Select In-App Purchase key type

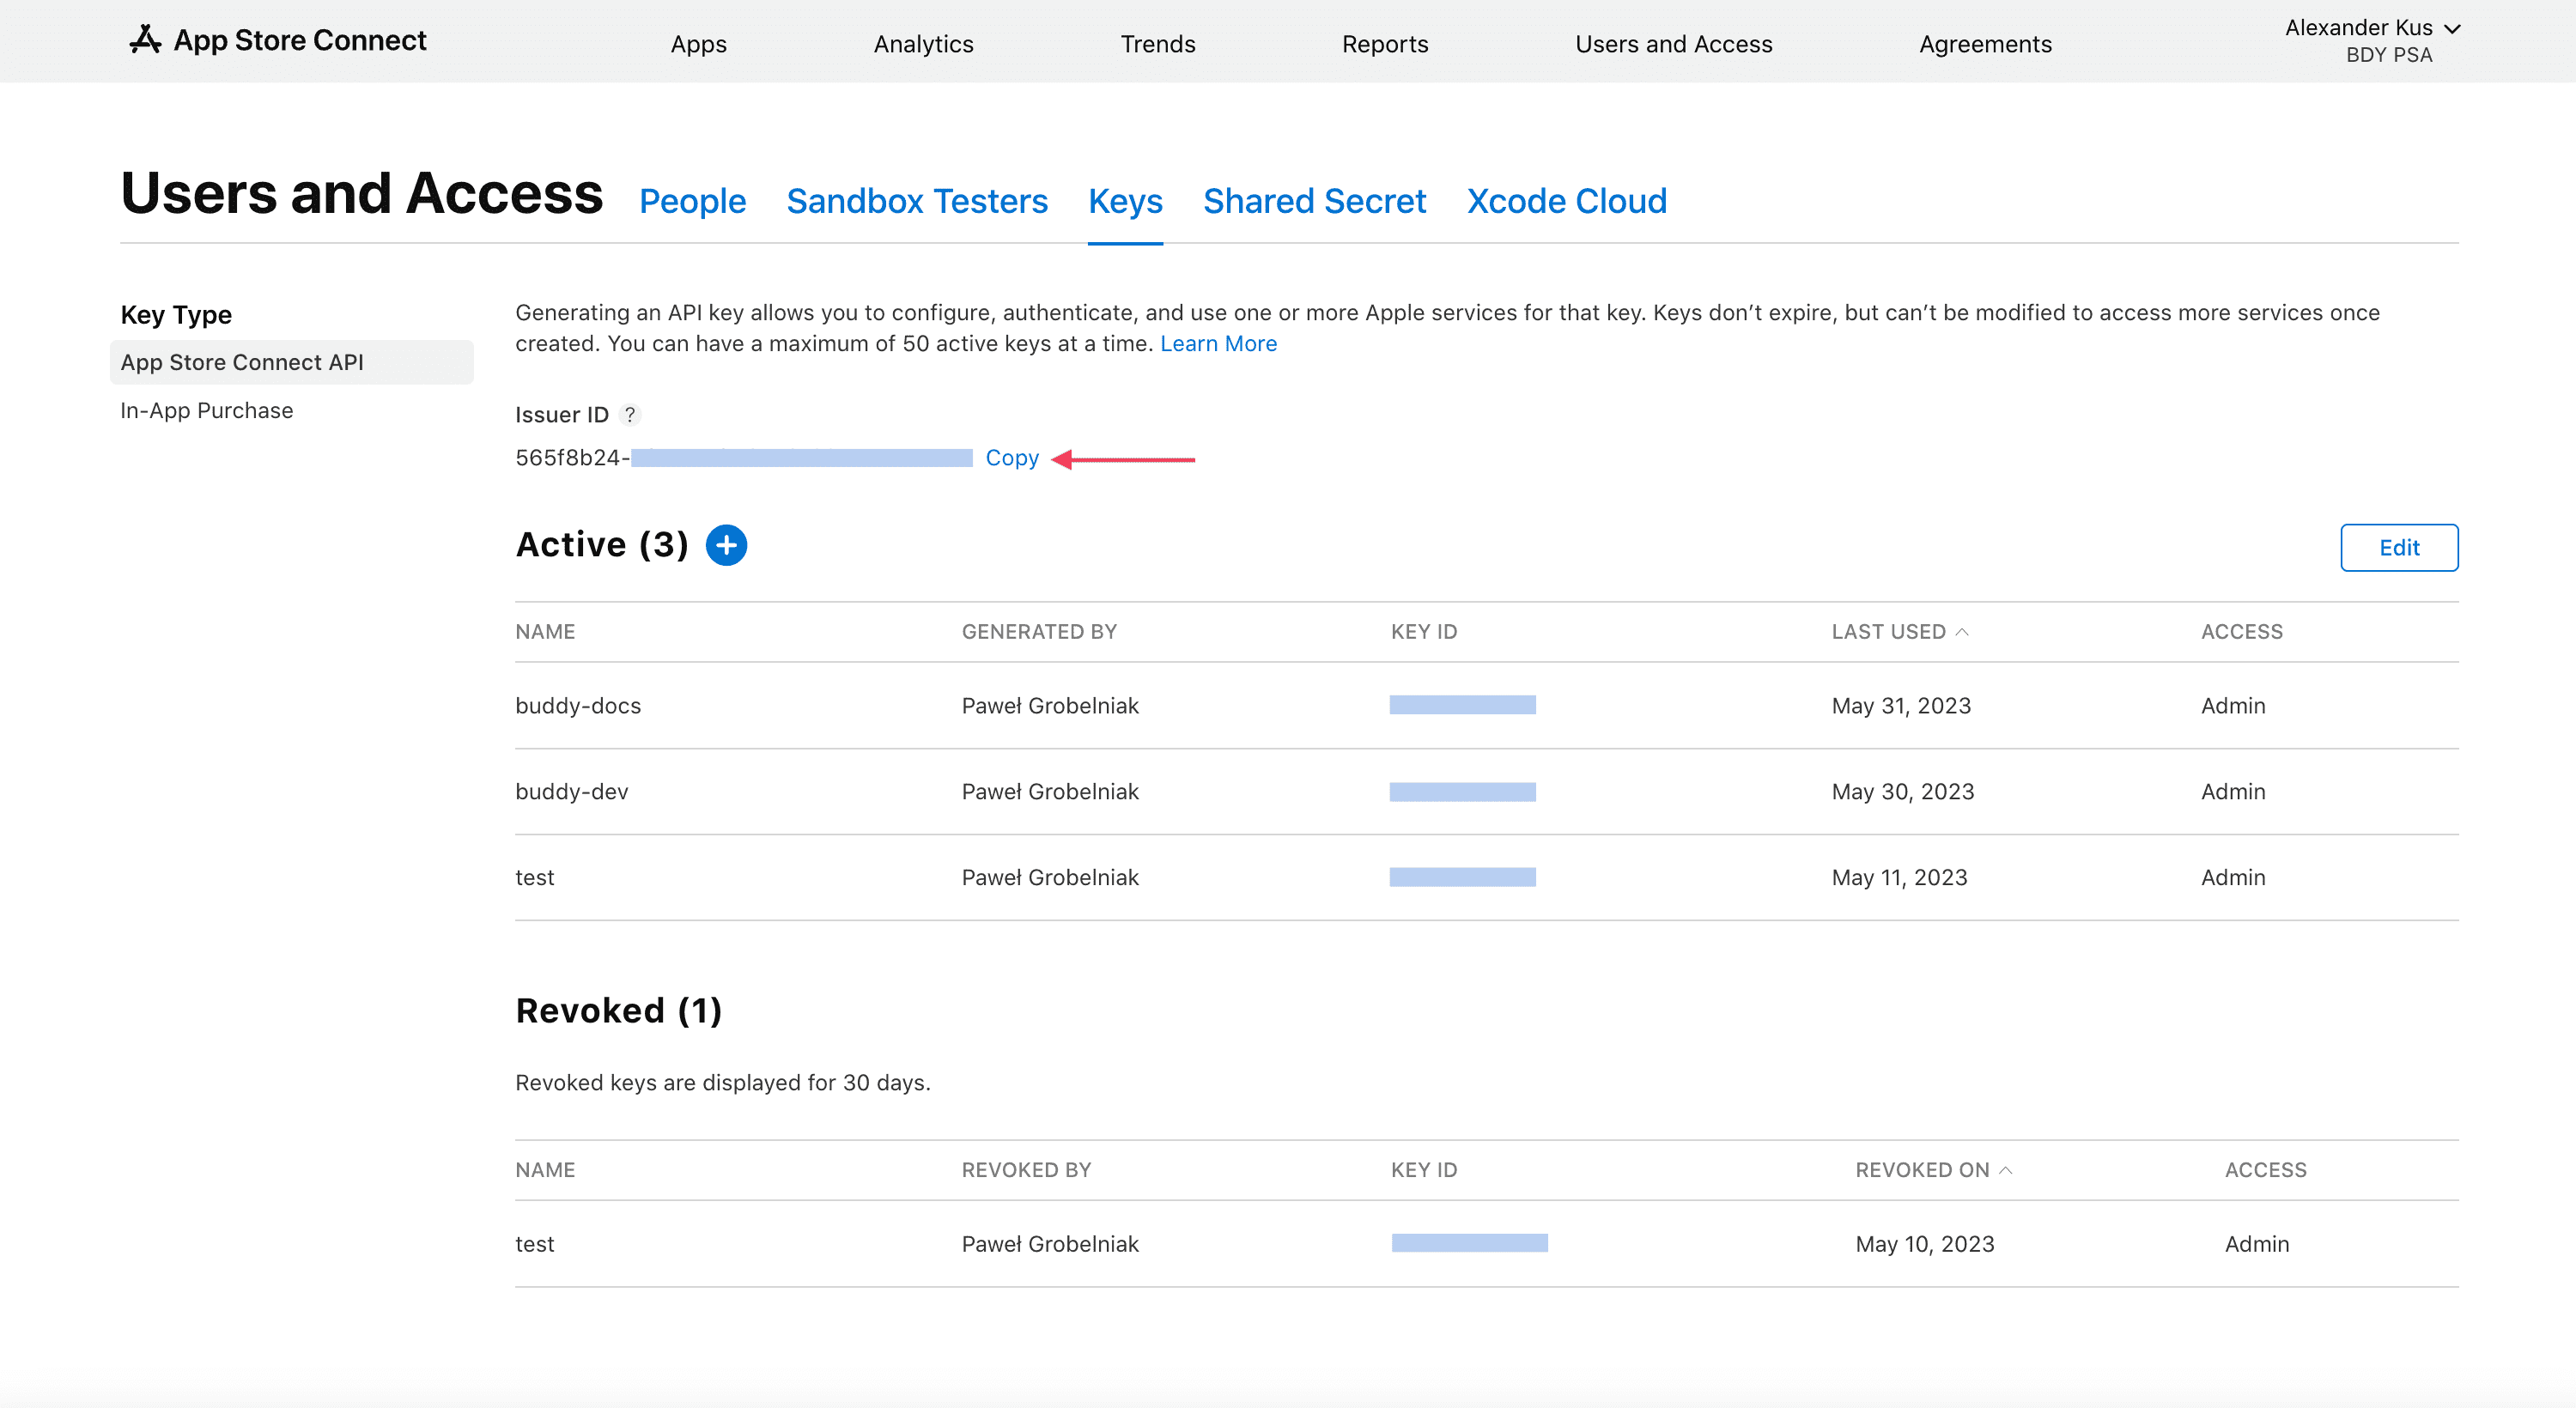coord(206,410)
